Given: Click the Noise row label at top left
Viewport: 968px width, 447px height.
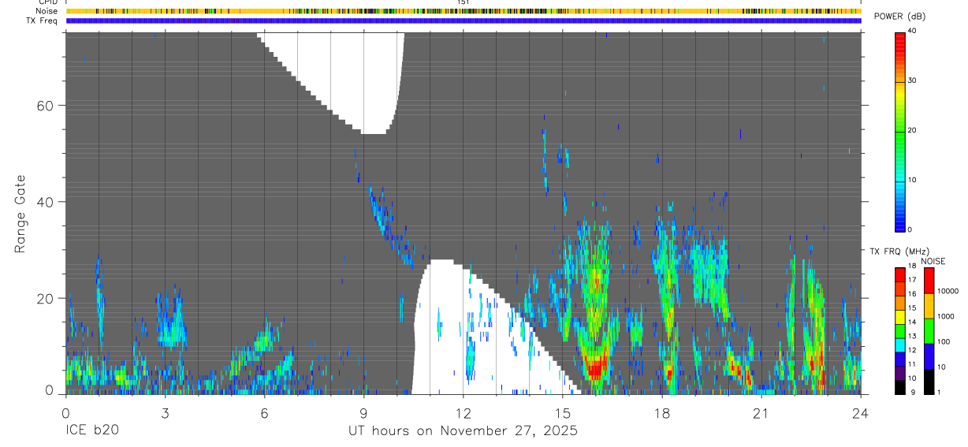Looking at the screenshot, I should click(x=47, y=11).
